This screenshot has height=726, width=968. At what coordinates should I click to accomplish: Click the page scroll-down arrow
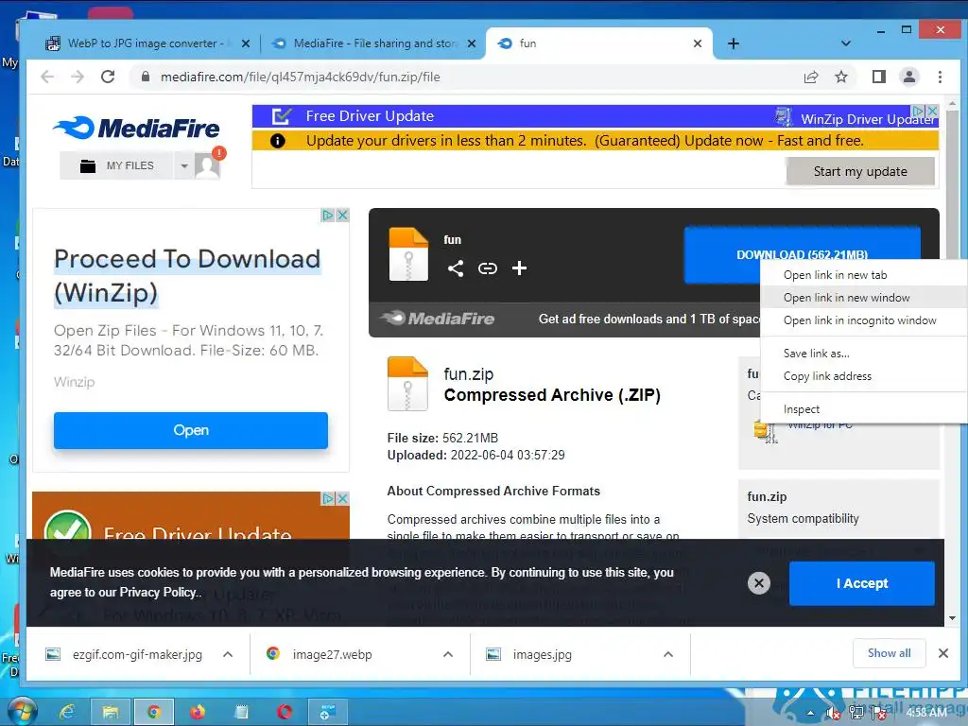pos(952,618)
